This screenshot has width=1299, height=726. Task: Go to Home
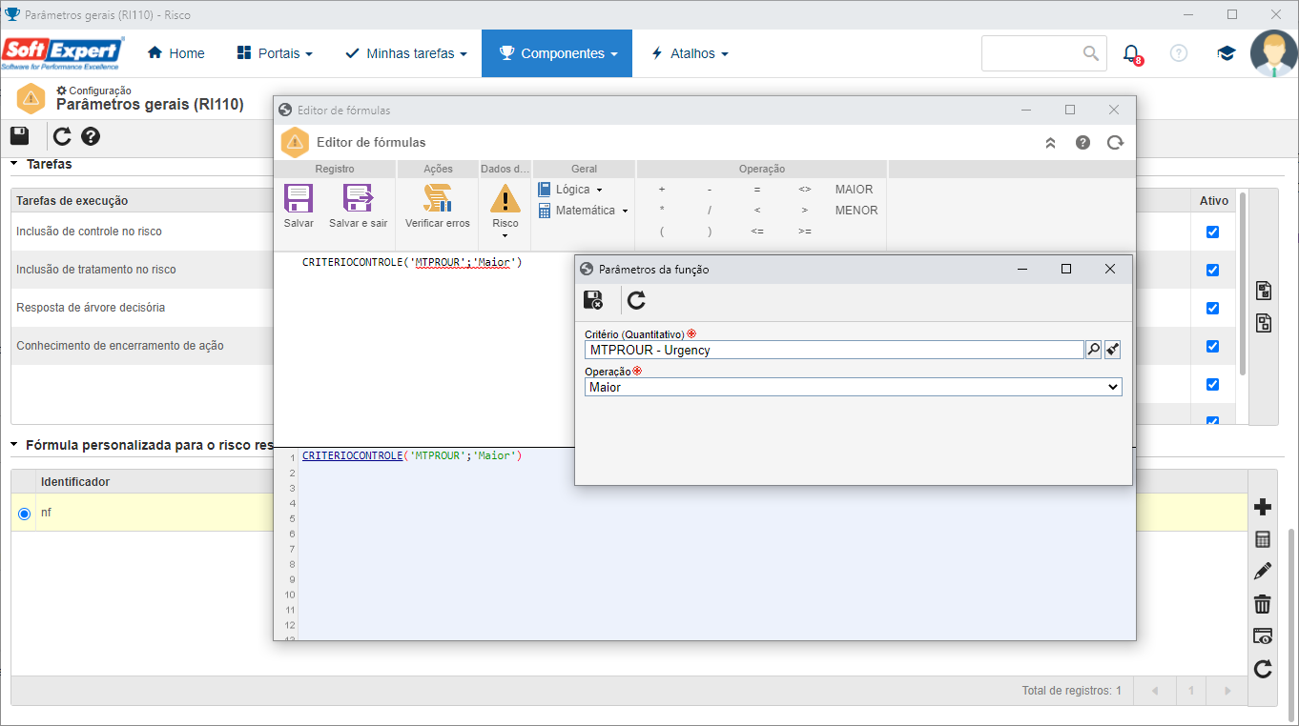176,53
